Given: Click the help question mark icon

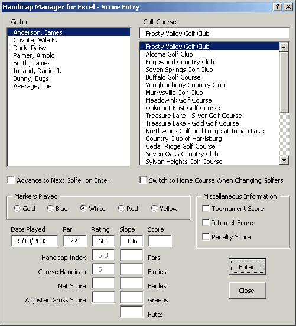Looking at the screenshot, I should [278, 7].
